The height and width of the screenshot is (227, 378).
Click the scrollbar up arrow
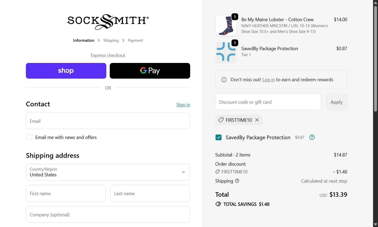click(x=375, y=2)
